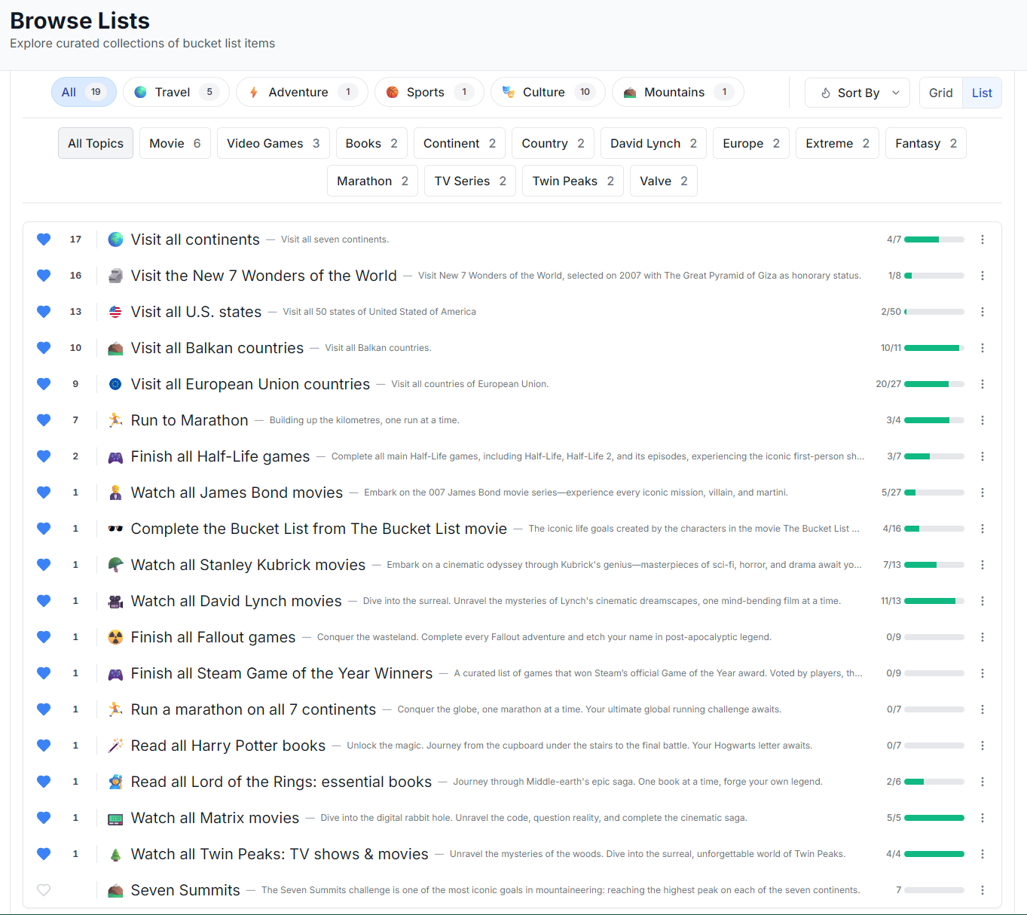Viewport: 1027px width, 915px height.
Task: Click the sunglasses icon for The Bucket List movie
Action: coord(115,529)
